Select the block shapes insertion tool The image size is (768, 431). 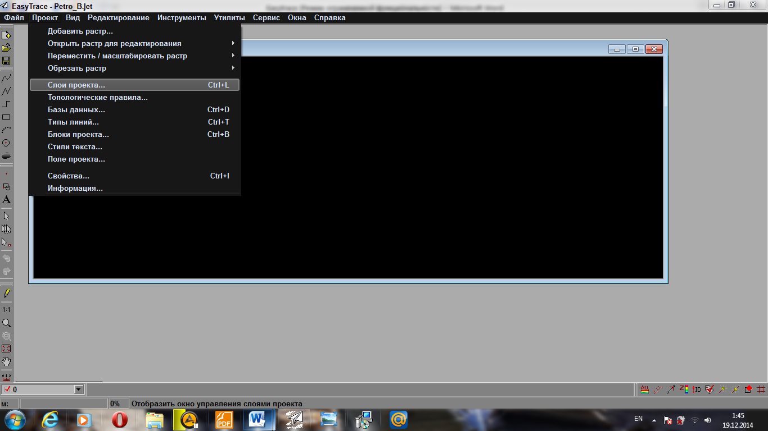point(6,187)
